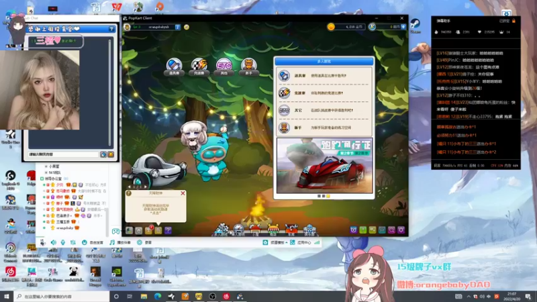This screenshot has height=302, width=537.
Task: Select the 新手 beginner bear icon
Action: click(x=248, y=66)
